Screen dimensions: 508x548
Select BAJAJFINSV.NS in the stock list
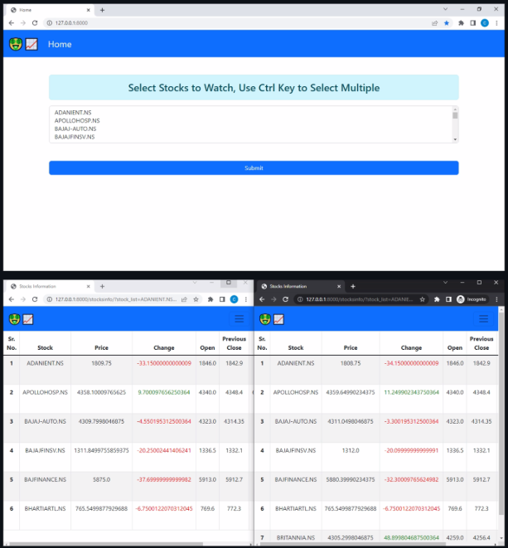[75, 137]
